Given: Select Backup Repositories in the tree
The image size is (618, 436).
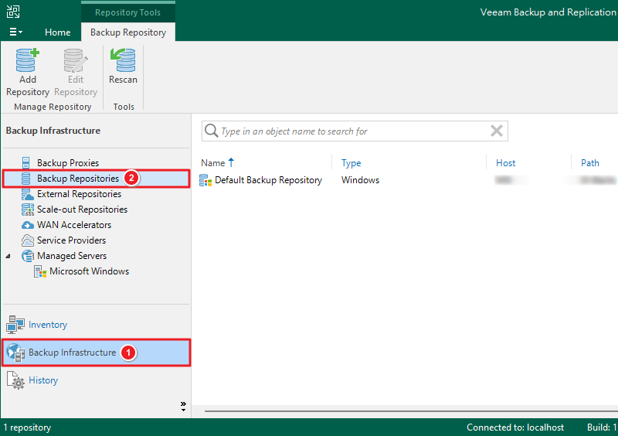Looking at the screenshot, I should tap(78, 179).
